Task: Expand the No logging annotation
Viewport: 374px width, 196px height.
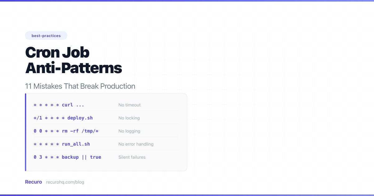Action: pyautogui.click(x=129, y=131)
